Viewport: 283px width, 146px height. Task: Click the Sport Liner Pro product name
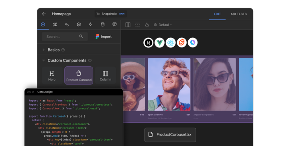click(155, 115)
